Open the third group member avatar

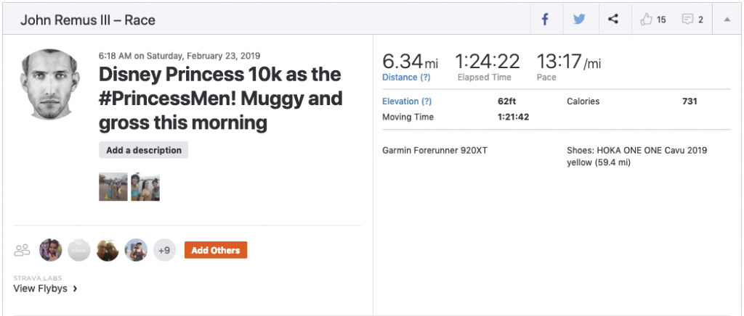108,251
